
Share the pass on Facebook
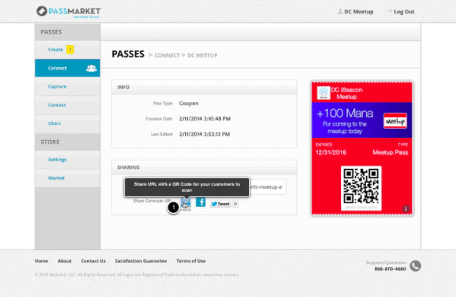tap(201, 202)
